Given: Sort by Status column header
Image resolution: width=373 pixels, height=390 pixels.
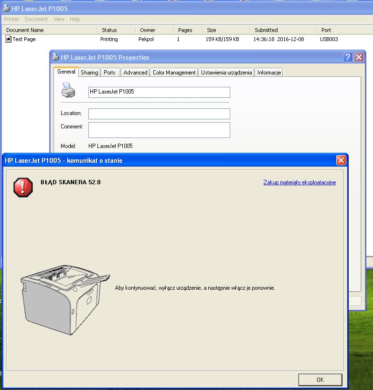Looking at the screenshot, I should (116, 30).
